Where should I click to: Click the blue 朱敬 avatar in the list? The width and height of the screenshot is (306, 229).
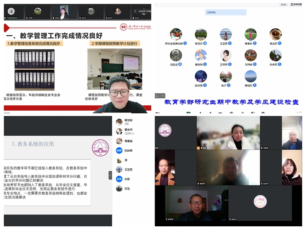(x=119, y=179)
